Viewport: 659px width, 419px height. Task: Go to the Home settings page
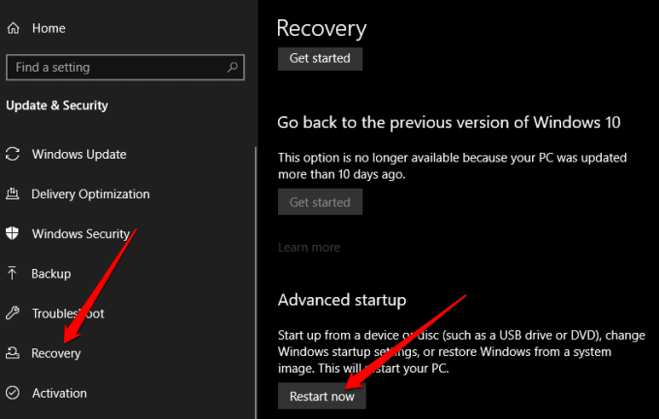coord(48,29)
